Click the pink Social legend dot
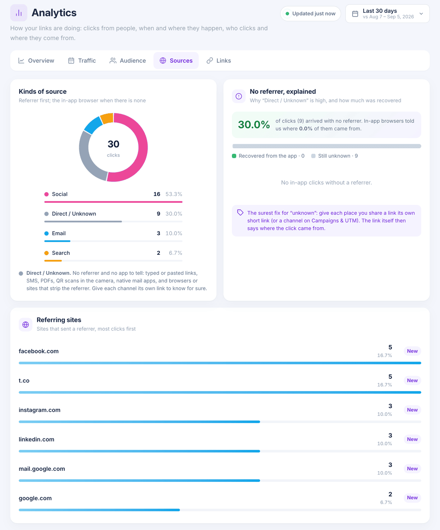Screen dimensions: 440x530 (x=46, y=194)
